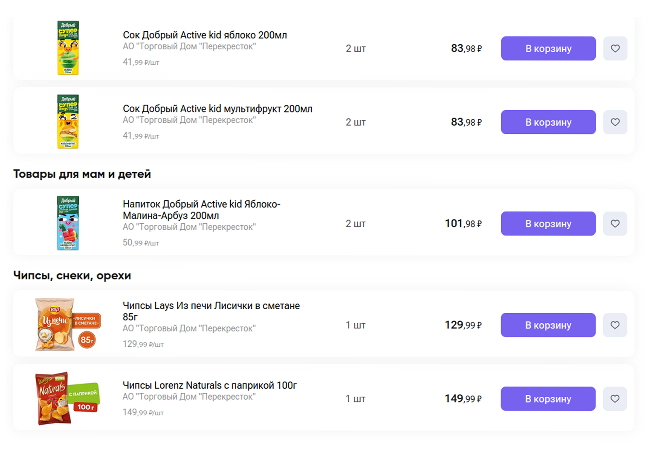The width and height of the screenshot is (648, 455).
Task: Add Сок Добрый яблоко to cart
Action: point(548,49)
